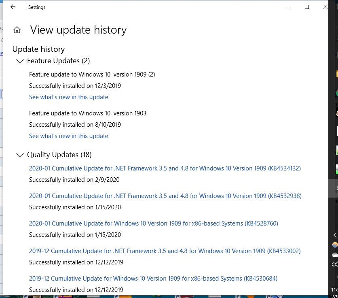338x298 pixels.
Task: Show hidden tray icons with the taskbar chevron
Action: 335,235
